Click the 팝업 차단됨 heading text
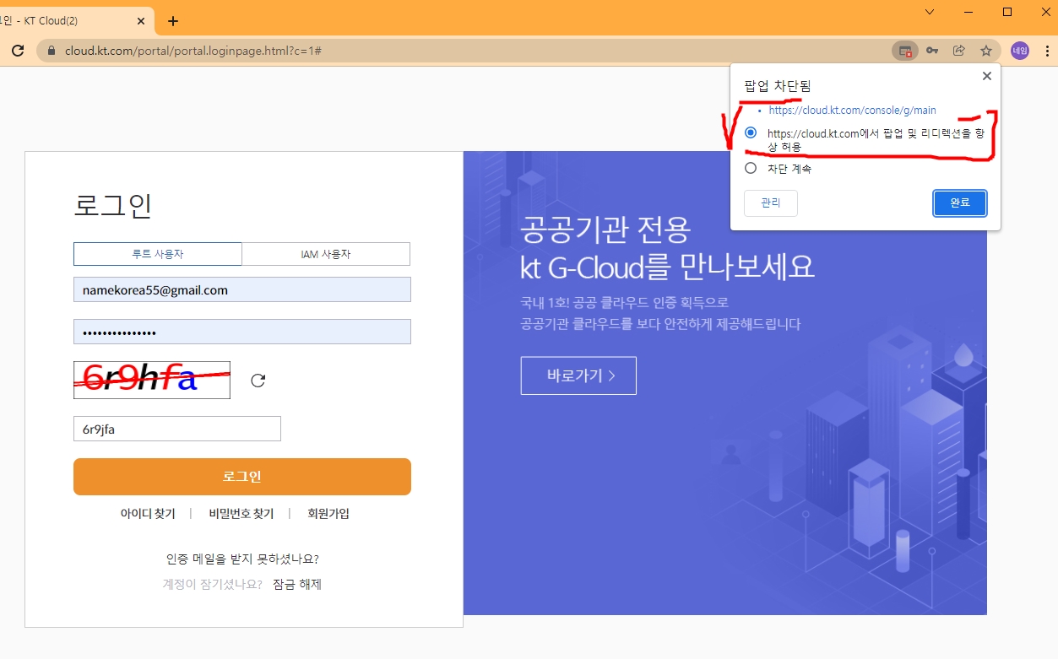Image resolution: width=1058 pixels, height=659 pixels. (778, 86)
